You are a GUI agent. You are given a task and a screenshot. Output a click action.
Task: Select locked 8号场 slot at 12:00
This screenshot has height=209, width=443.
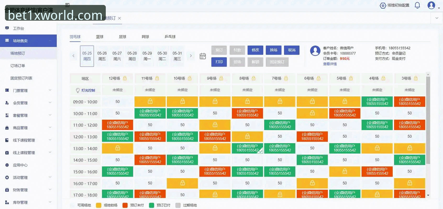[x=247, y=137]
